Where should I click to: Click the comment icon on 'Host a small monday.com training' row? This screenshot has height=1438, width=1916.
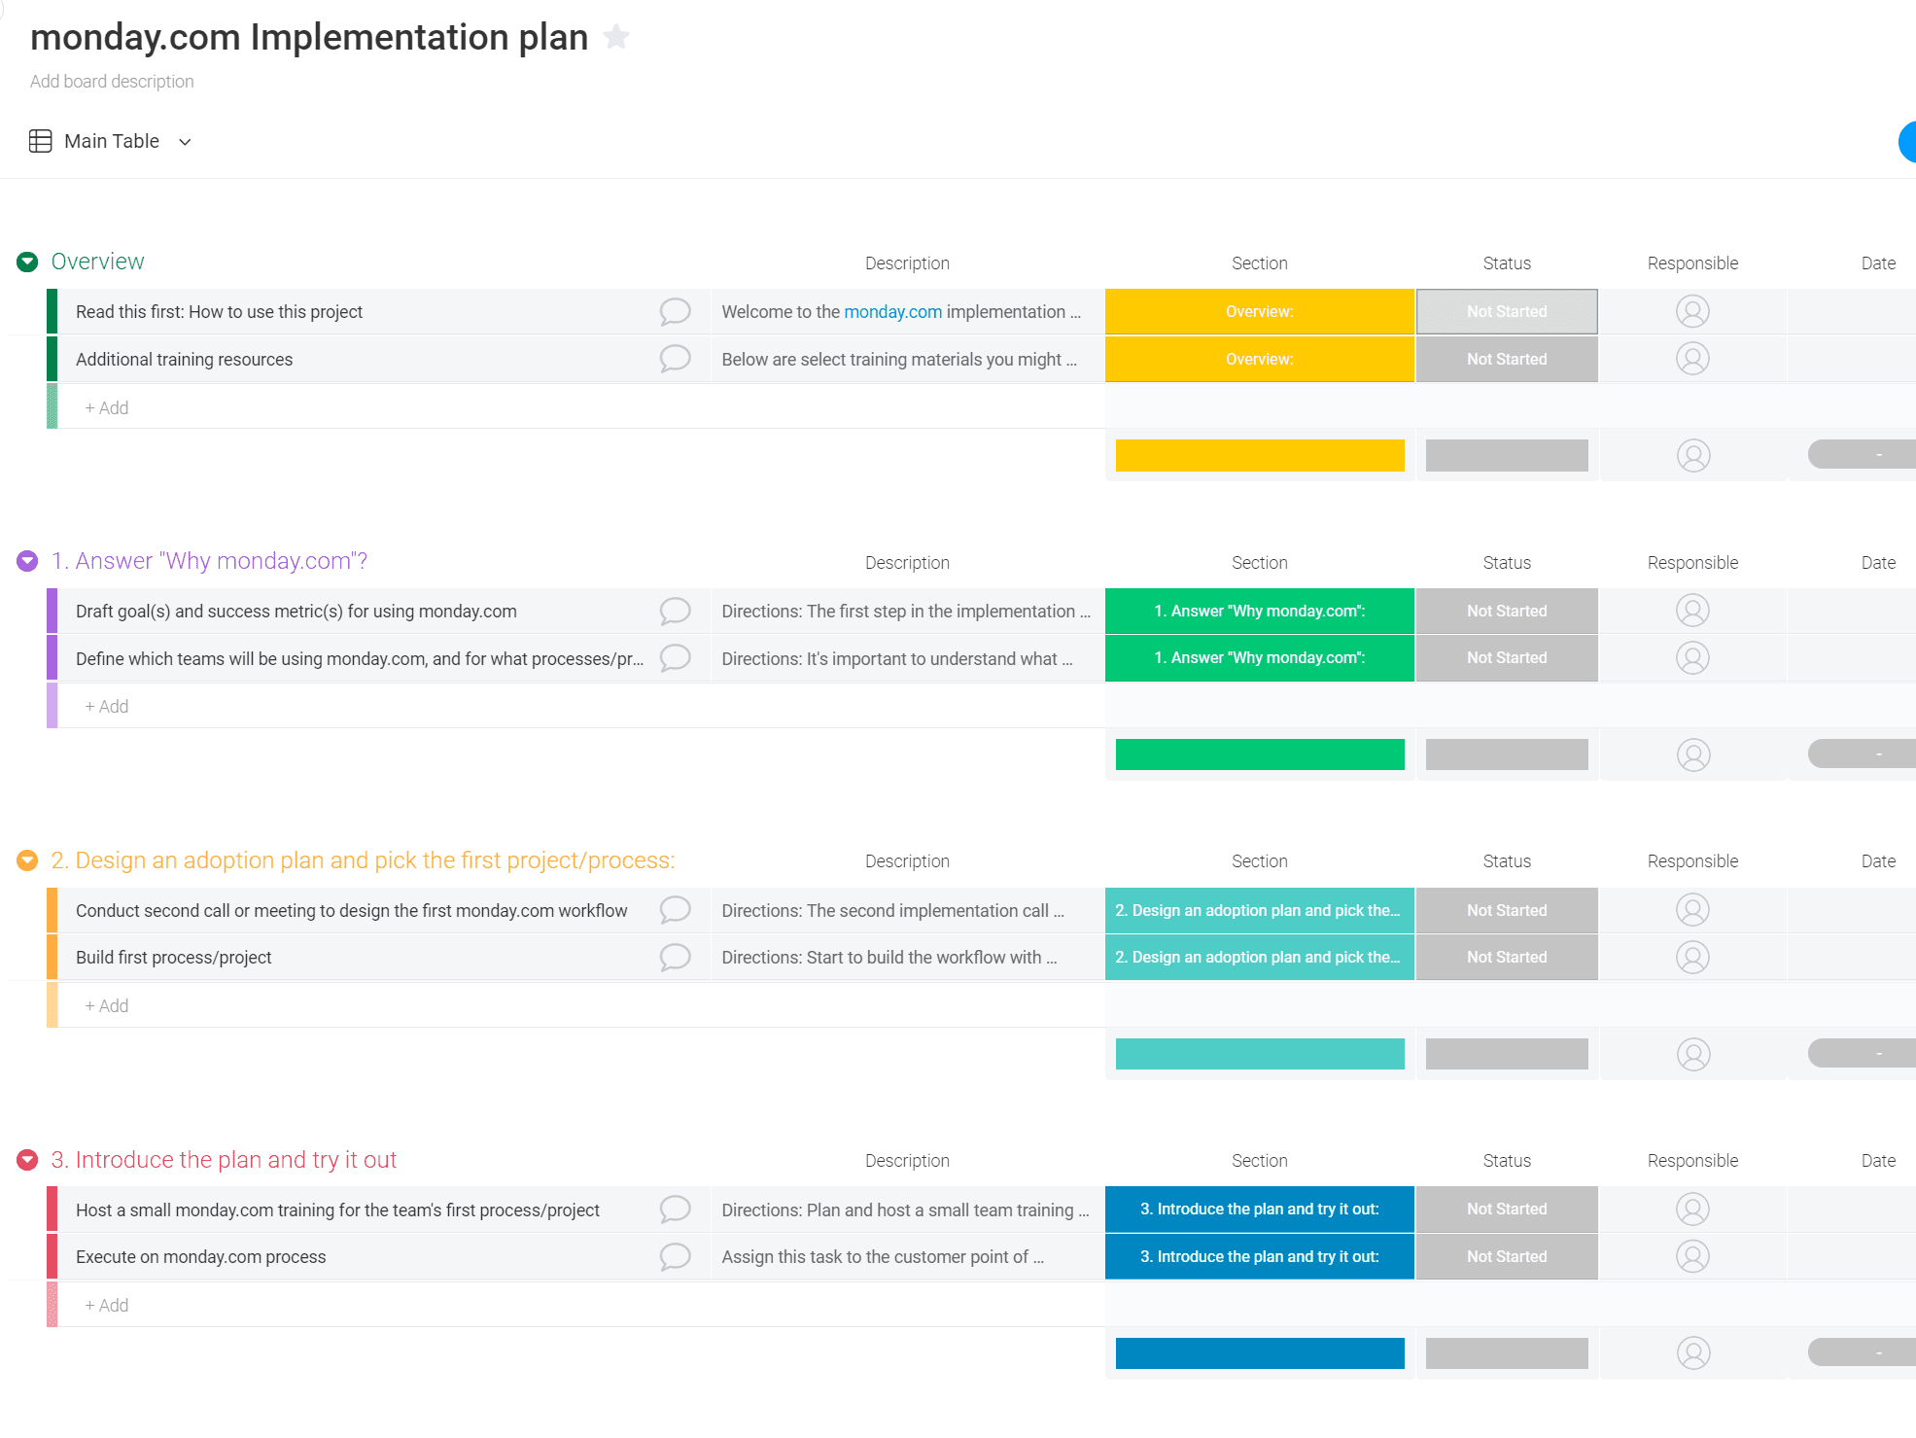pyautogui.click(x=675, y=1209)
